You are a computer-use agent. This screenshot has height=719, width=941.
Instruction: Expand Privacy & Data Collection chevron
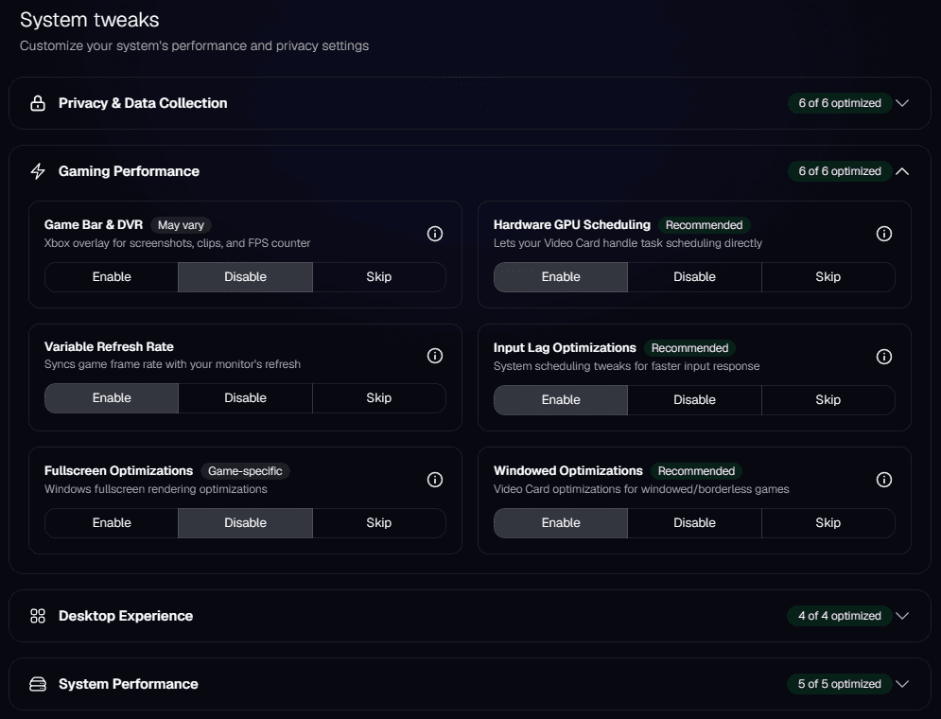902,103
